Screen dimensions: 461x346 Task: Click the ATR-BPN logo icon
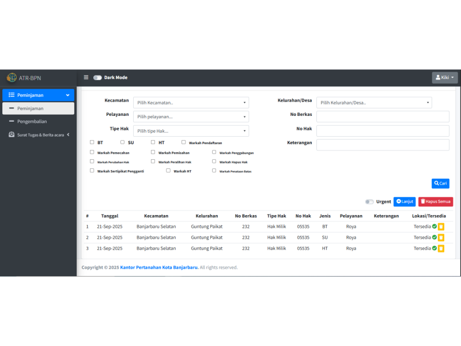coord(12,77)
